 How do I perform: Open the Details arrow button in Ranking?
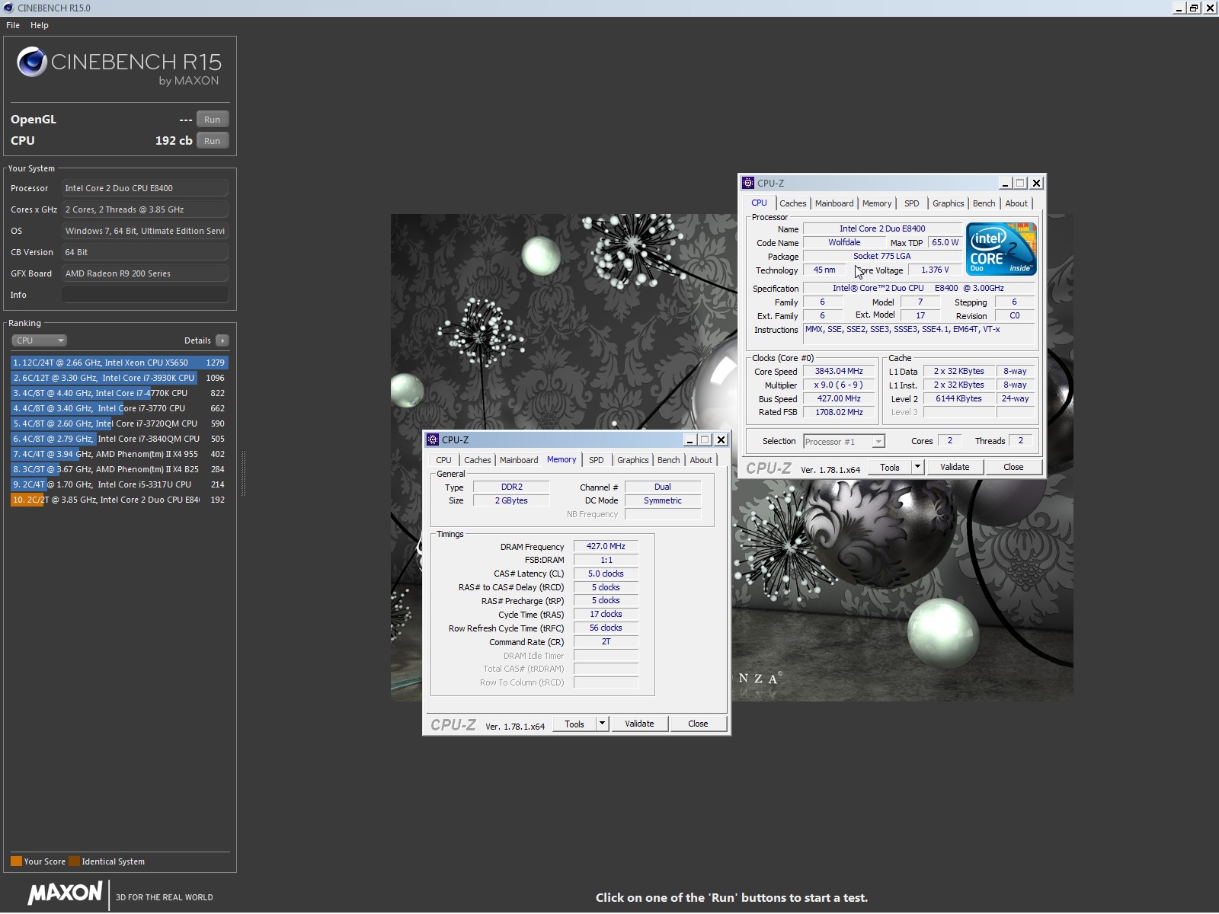click(222, 340)
